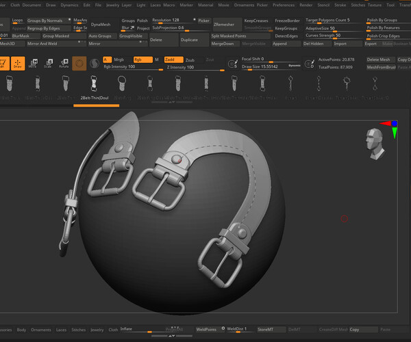Select the Scale tool icon
This screenshot has width=411, height=342.
click(x=48, y=64)
